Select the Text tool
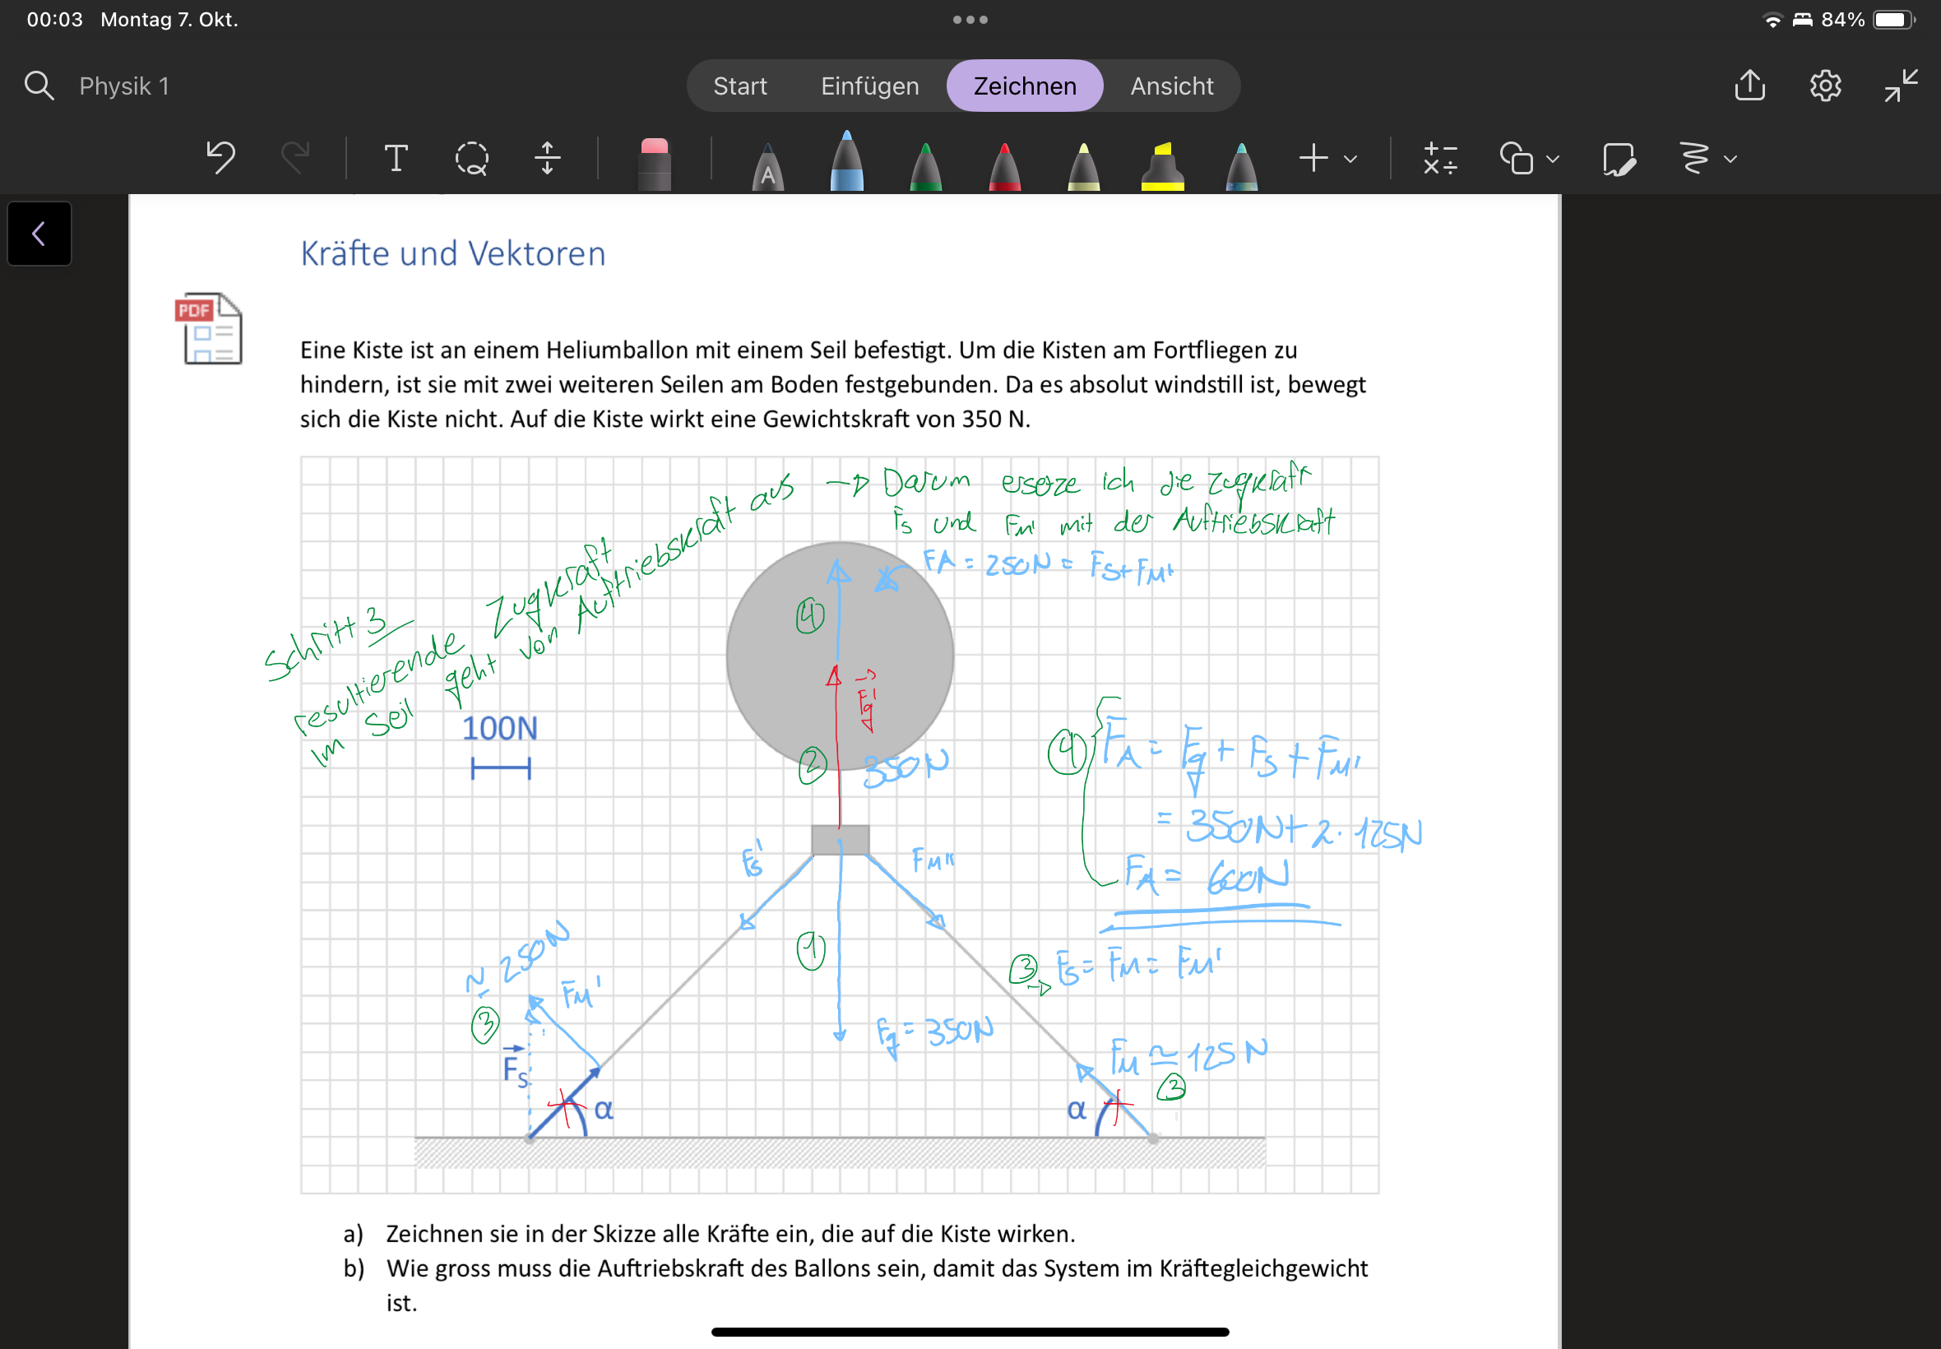 [396, 158]
